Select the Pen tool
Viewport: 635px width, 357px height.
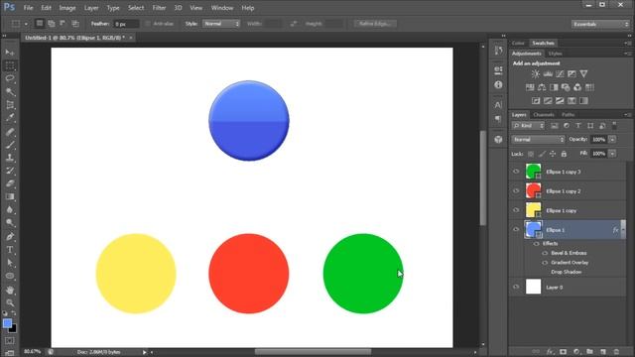10,236
